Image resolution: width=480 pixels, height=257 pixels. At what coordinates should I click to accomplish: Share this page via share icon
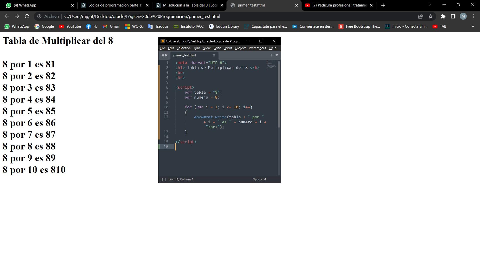pyautogui.click(x=420, y=16)
